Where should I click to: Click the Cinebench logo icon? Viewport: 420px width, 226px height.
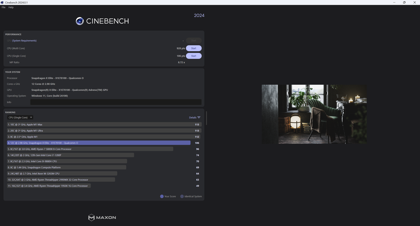80,21
